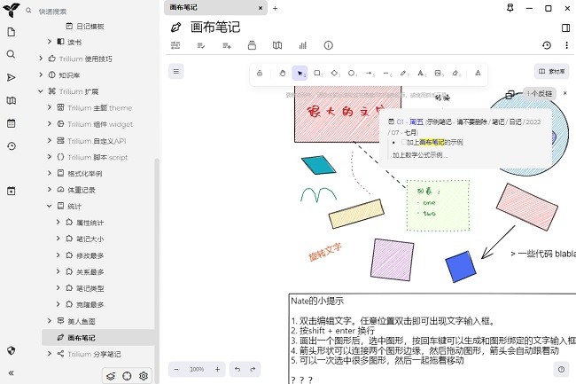The image size is (576, 384).
Task: Toggle the canvas lock tool
Action: 259,73
